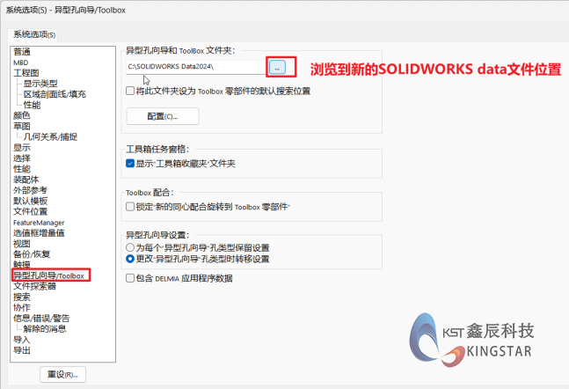The width and height of the screenshot is (569, 389).
Task: Select 选择 category
Action: click(x=22, y=158)
